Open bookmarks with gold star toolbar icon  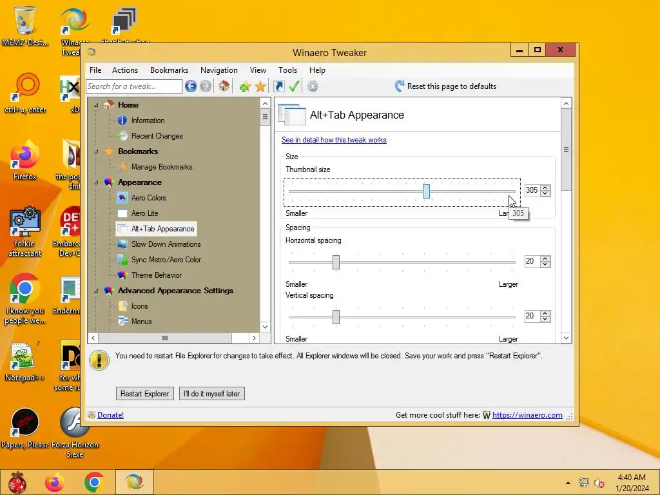point(260,86)
